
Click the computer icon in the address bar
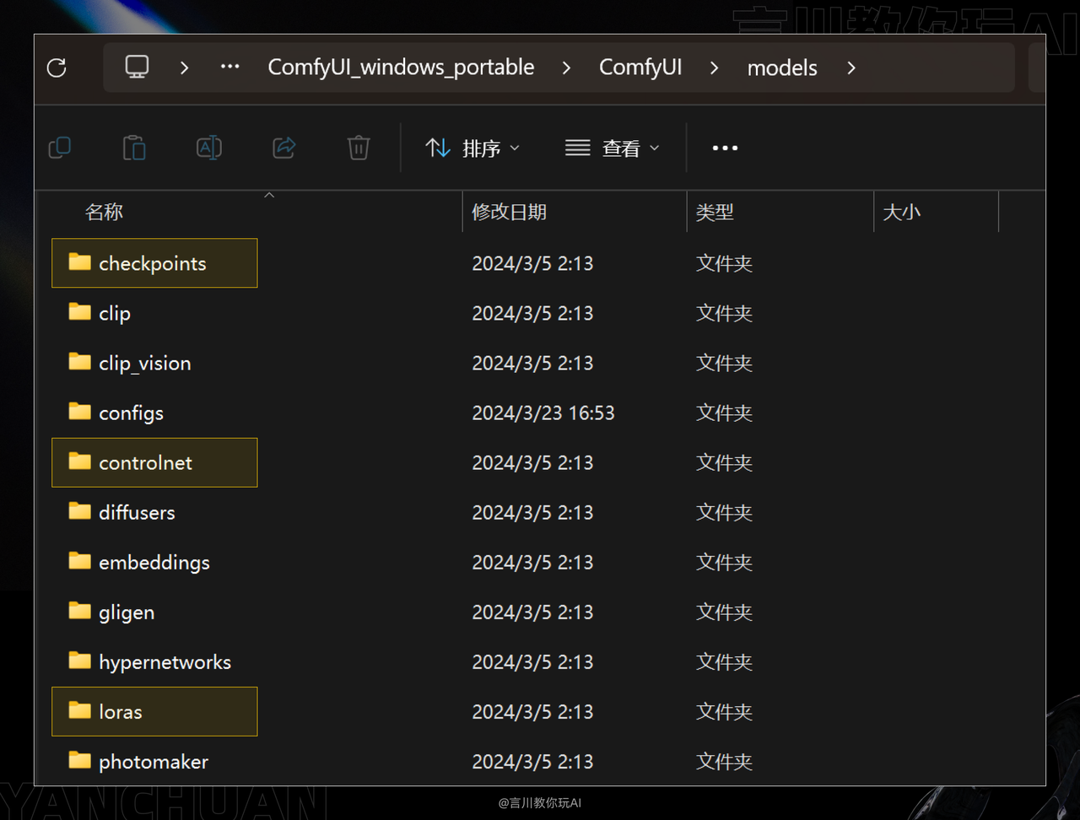pyautogui.click(x=136, y=67)
